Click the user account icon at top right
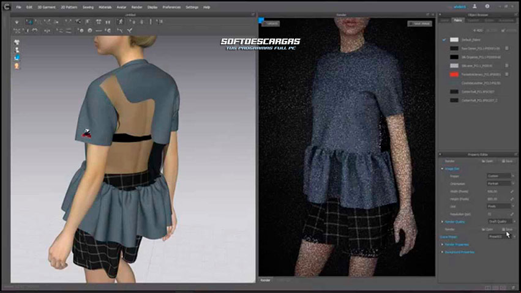This screenshot has width=521, height=293. (474, 6)
